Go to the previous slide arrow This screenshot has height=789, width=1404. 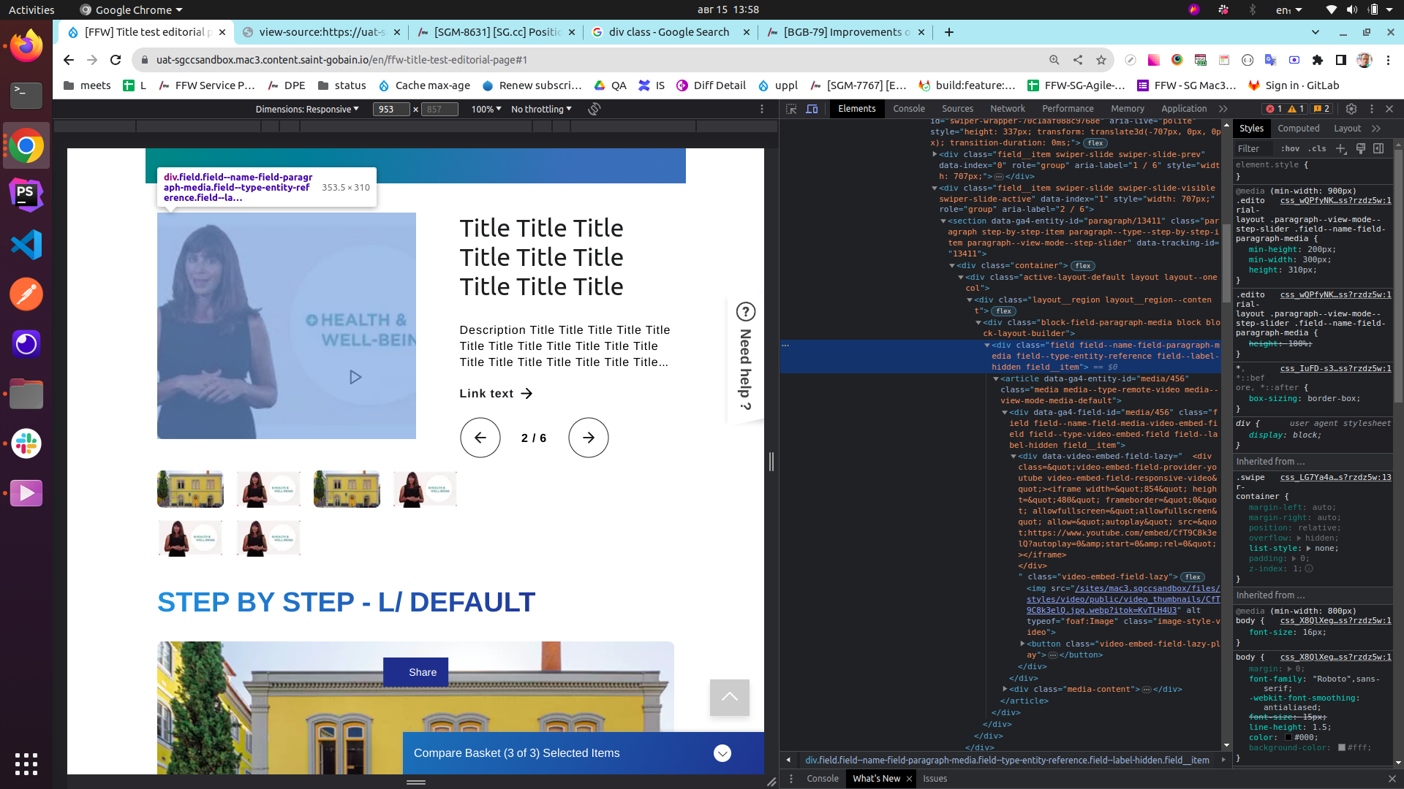coord(480,438)
